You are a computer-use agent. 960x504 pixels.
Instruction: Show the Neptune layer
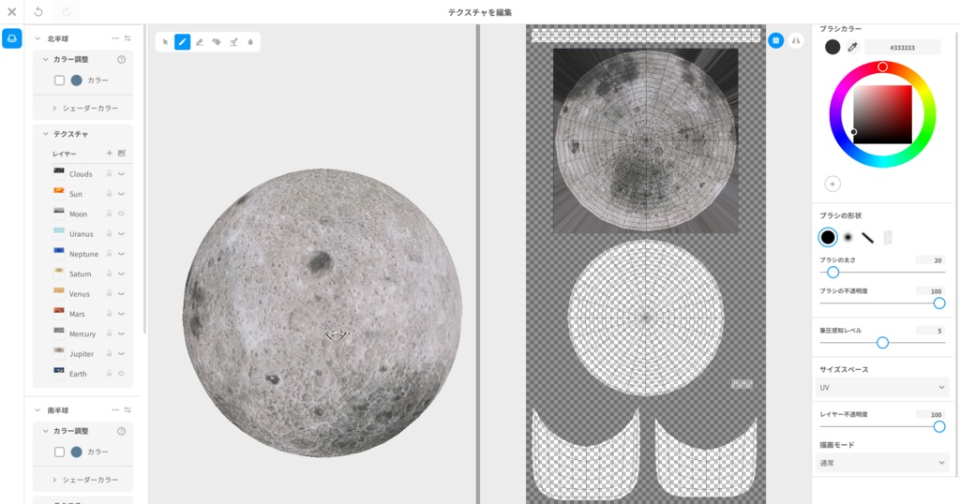click(121, 253)
